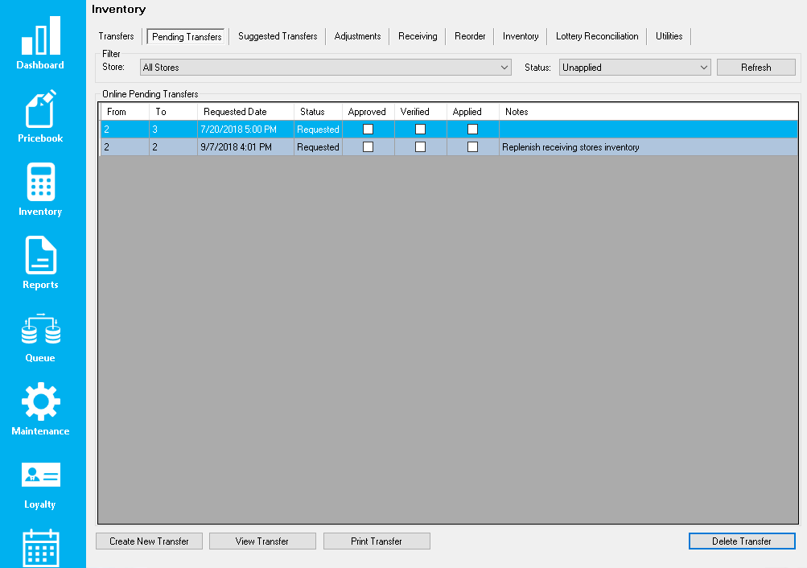Click the Approved column header
Screen dimensions: 807x568
tap(369, 112)
